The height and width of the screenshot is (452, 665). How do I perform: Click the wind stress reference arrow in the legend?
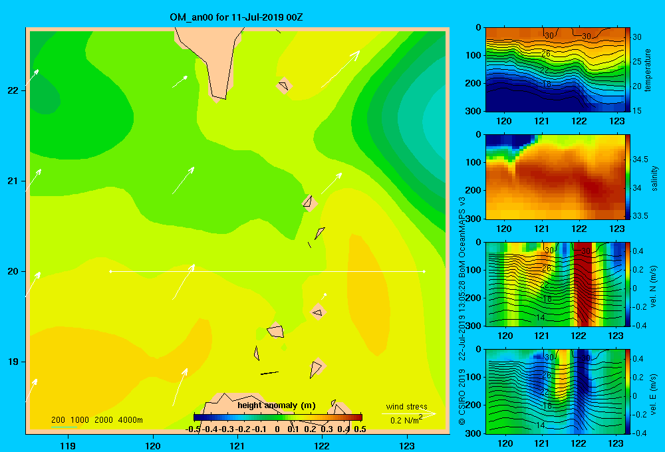point(408,413)
